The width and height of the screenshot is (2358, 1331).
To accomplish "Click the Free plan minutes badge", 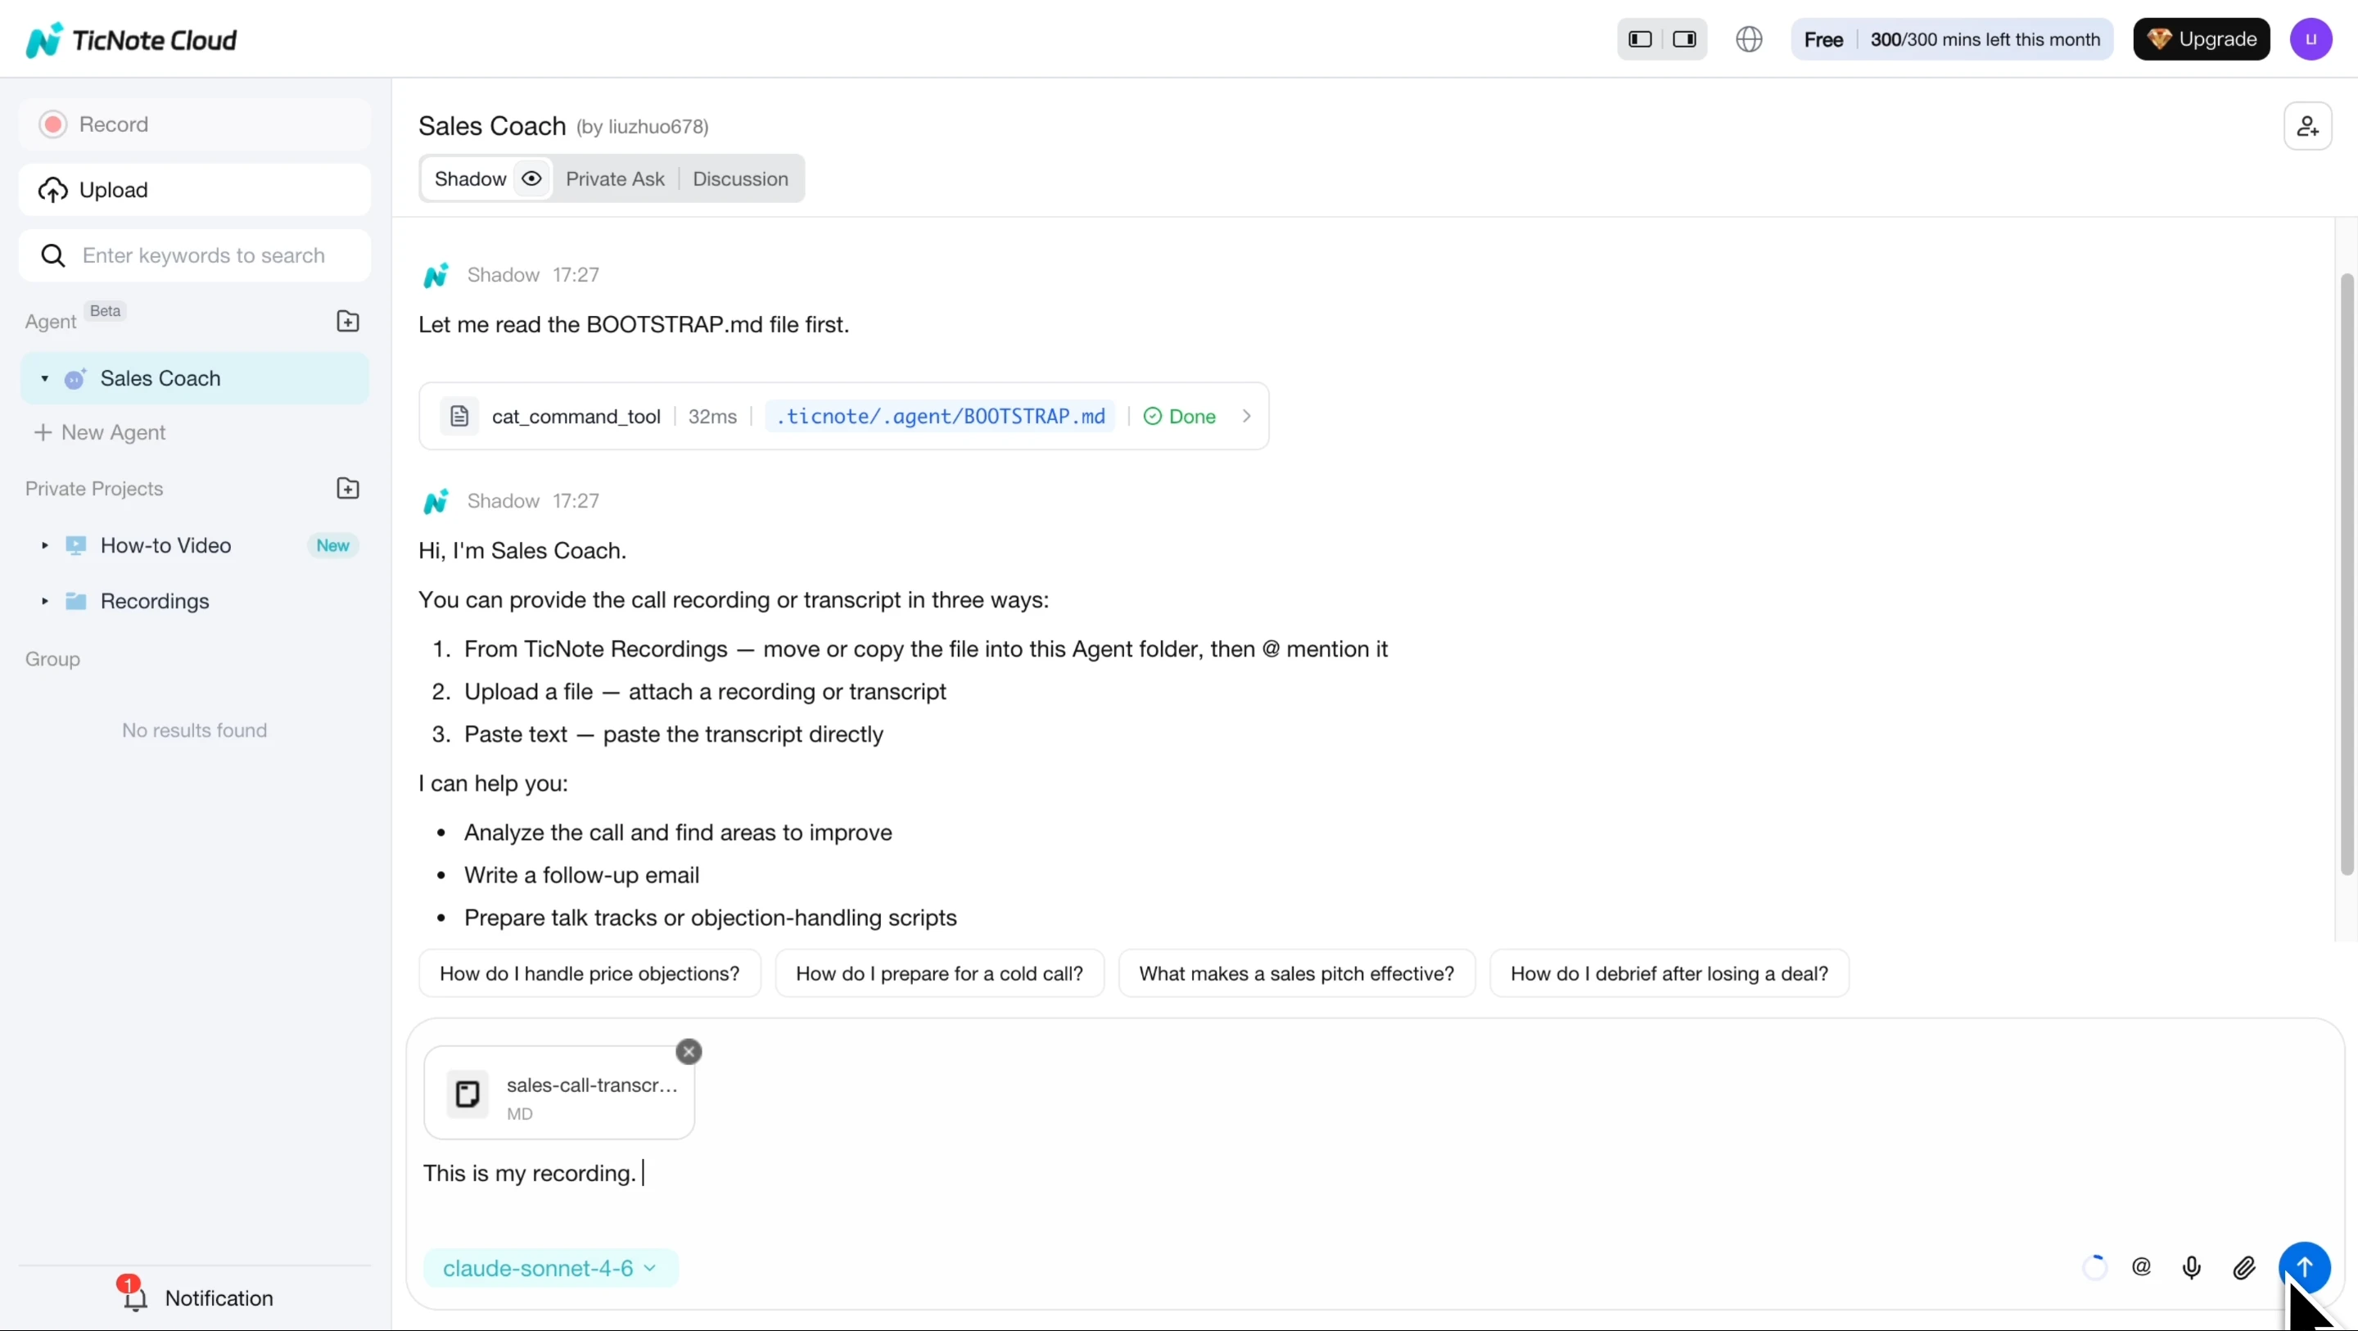I will point(1952,39).
